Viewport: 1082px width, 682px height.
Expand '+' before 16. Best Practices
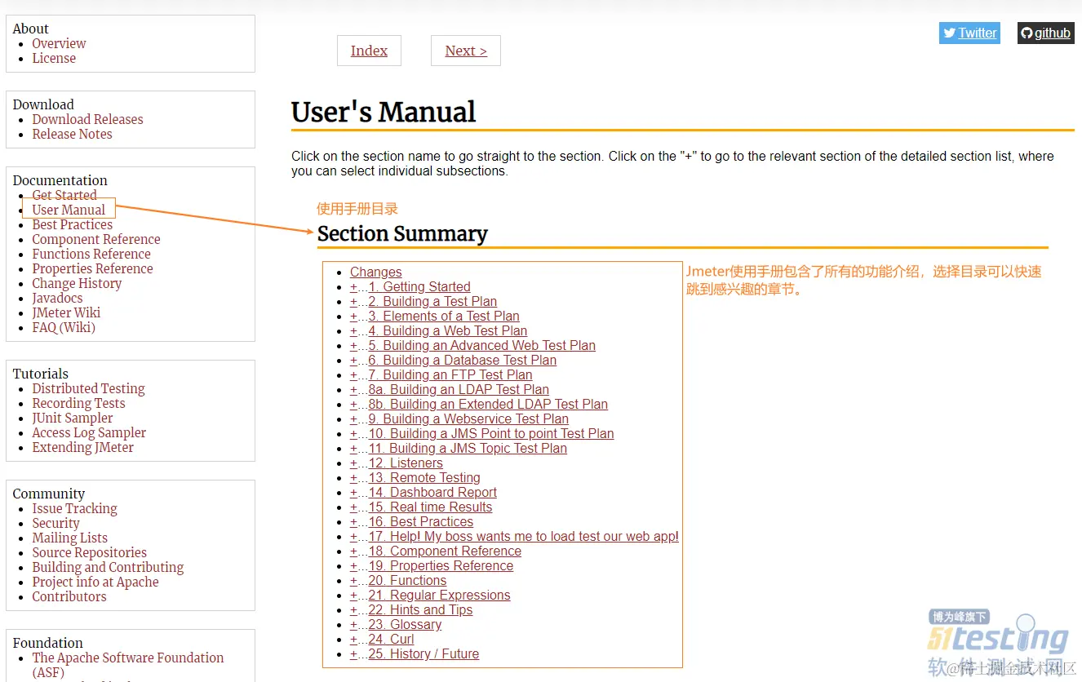353,522
